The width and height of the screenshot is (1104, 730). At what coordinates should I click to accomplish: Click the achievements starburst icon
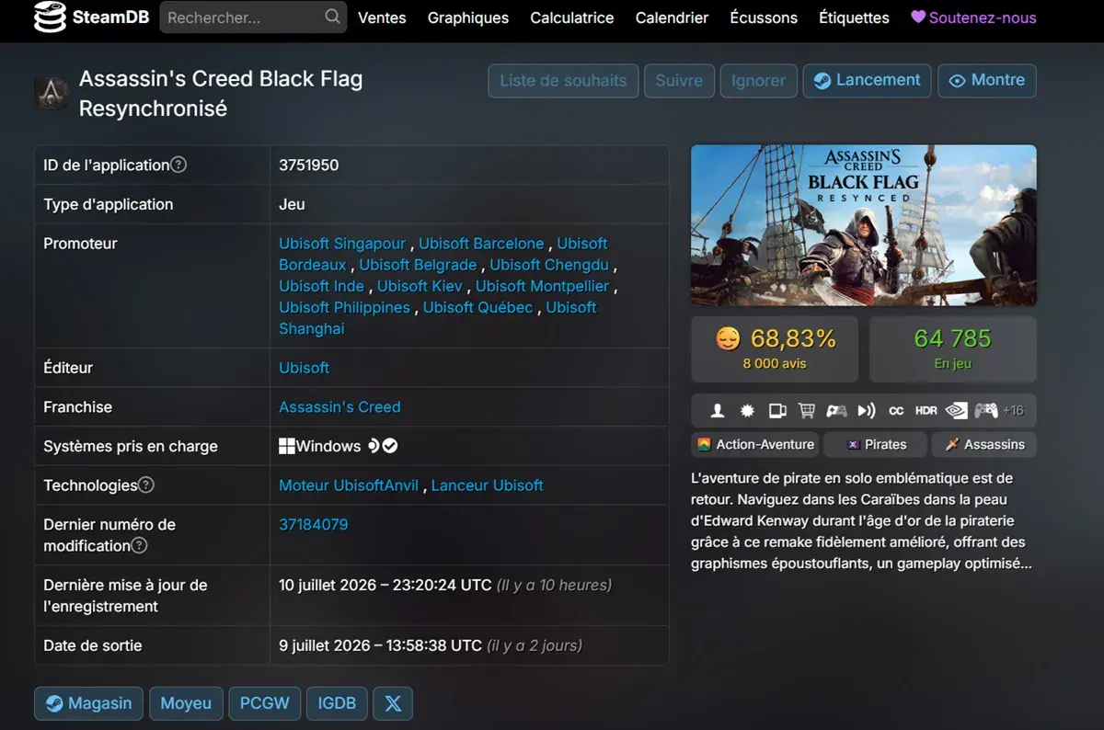(748, 411)
